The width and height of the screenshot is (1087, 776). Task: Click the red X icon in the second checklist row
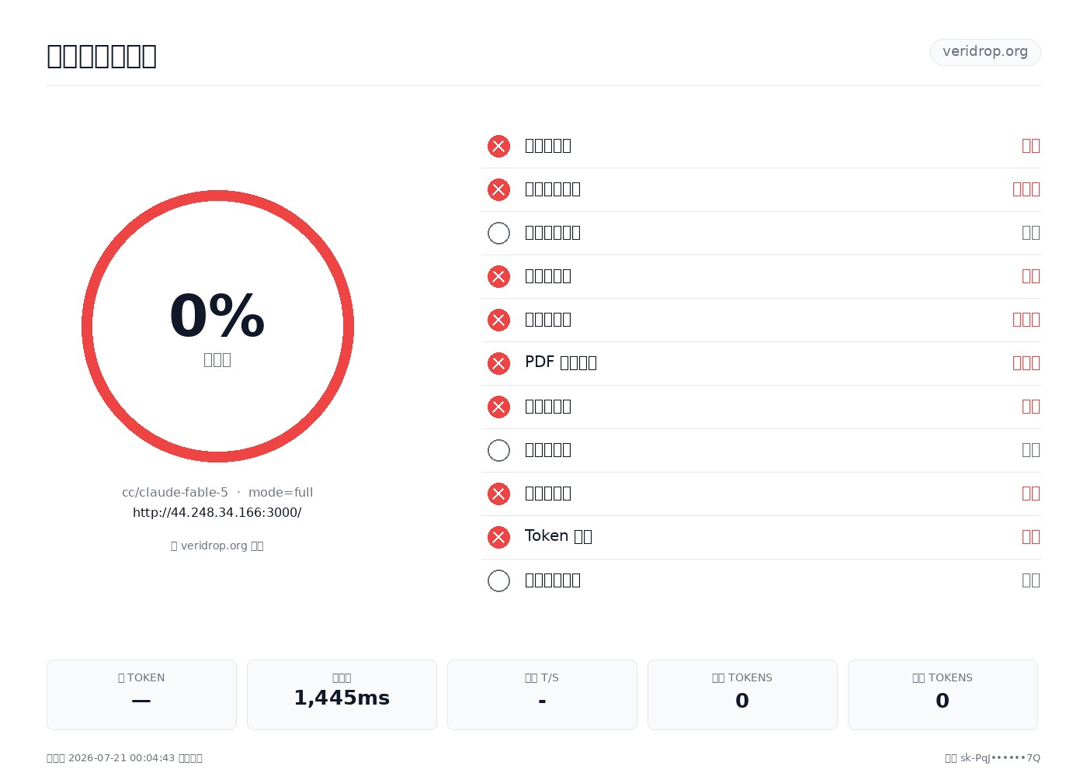[498, 189]
